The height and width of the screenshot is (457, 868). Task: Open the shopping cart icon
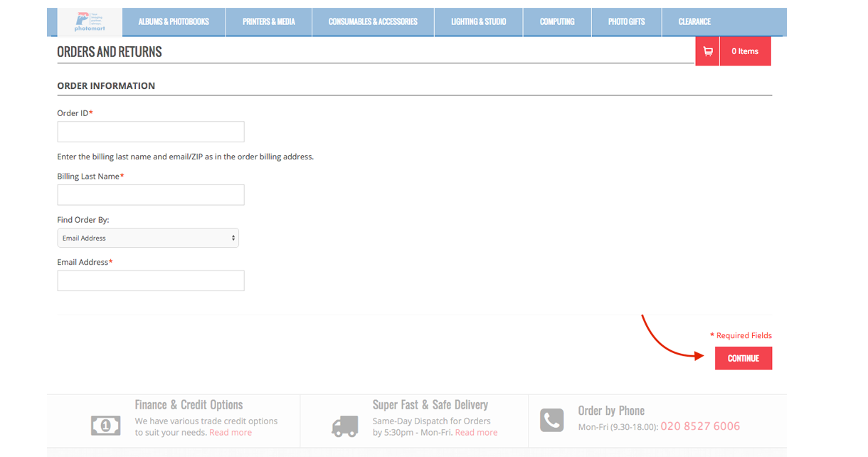coord(707,51)
